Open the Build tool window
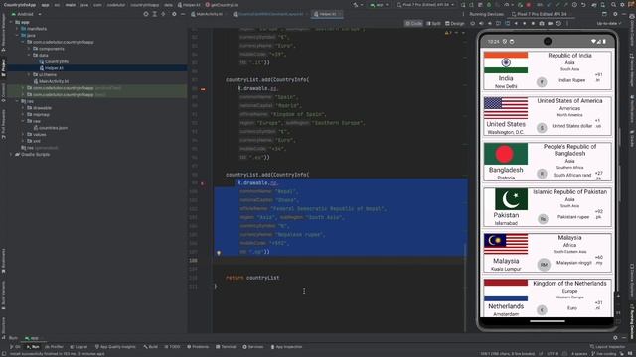The width and height of the screenshot is (636, 357). [x=150, y=347]
